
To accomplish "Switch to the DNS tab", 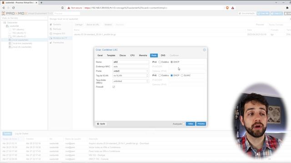I will 163,55.
